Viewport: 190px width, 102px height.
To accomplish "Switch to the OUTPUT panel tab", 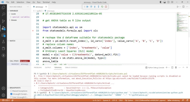I will click(x=48, y=68).
